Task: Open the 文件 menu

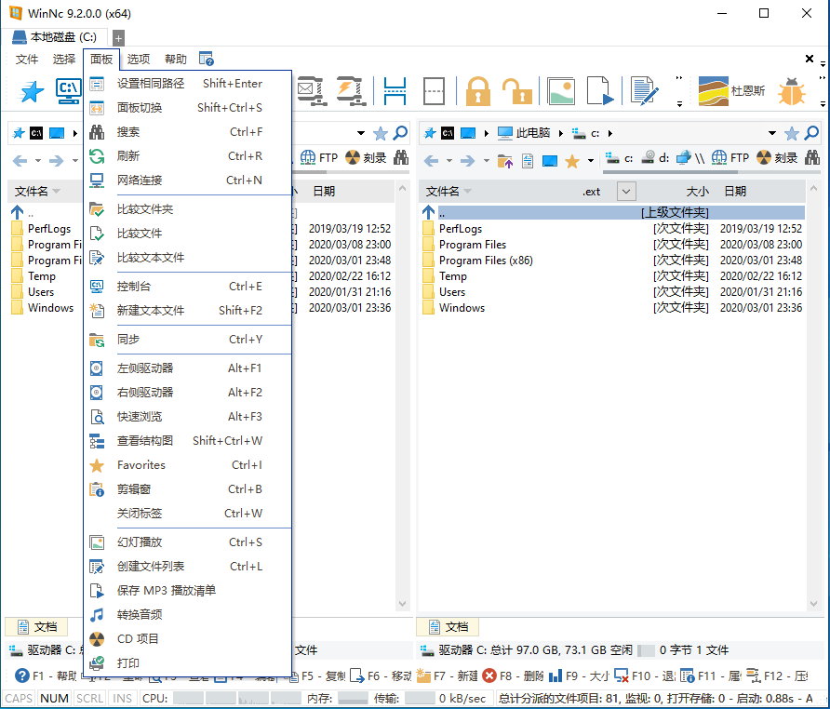Action: point(27,59)
